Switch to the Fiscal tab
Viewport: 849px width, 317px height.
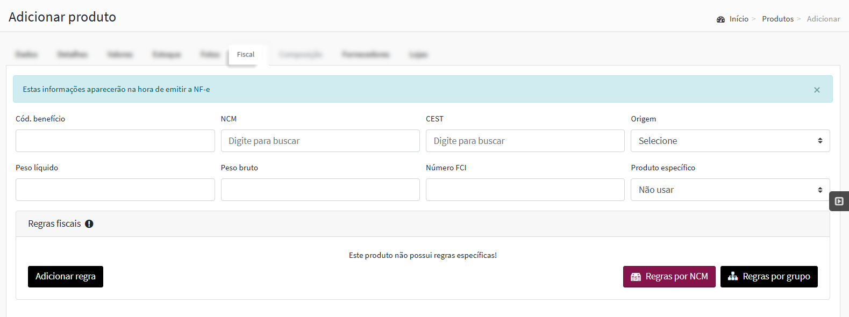pyautogui.click(x=246, y=55)
